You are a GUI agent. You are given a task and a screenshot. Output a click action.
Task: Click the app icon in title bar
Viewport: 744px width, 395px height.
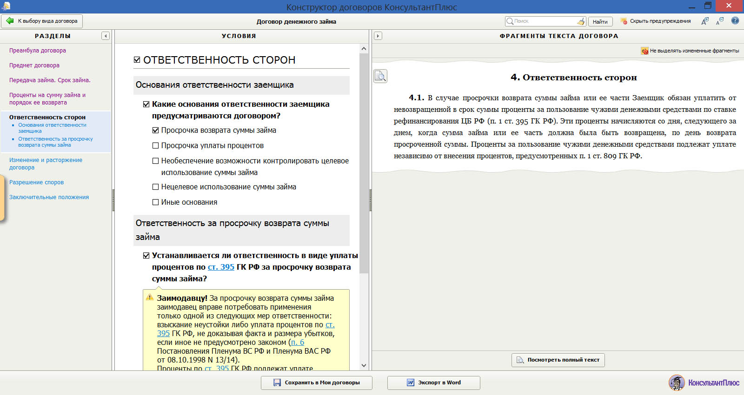coord(6,6)
